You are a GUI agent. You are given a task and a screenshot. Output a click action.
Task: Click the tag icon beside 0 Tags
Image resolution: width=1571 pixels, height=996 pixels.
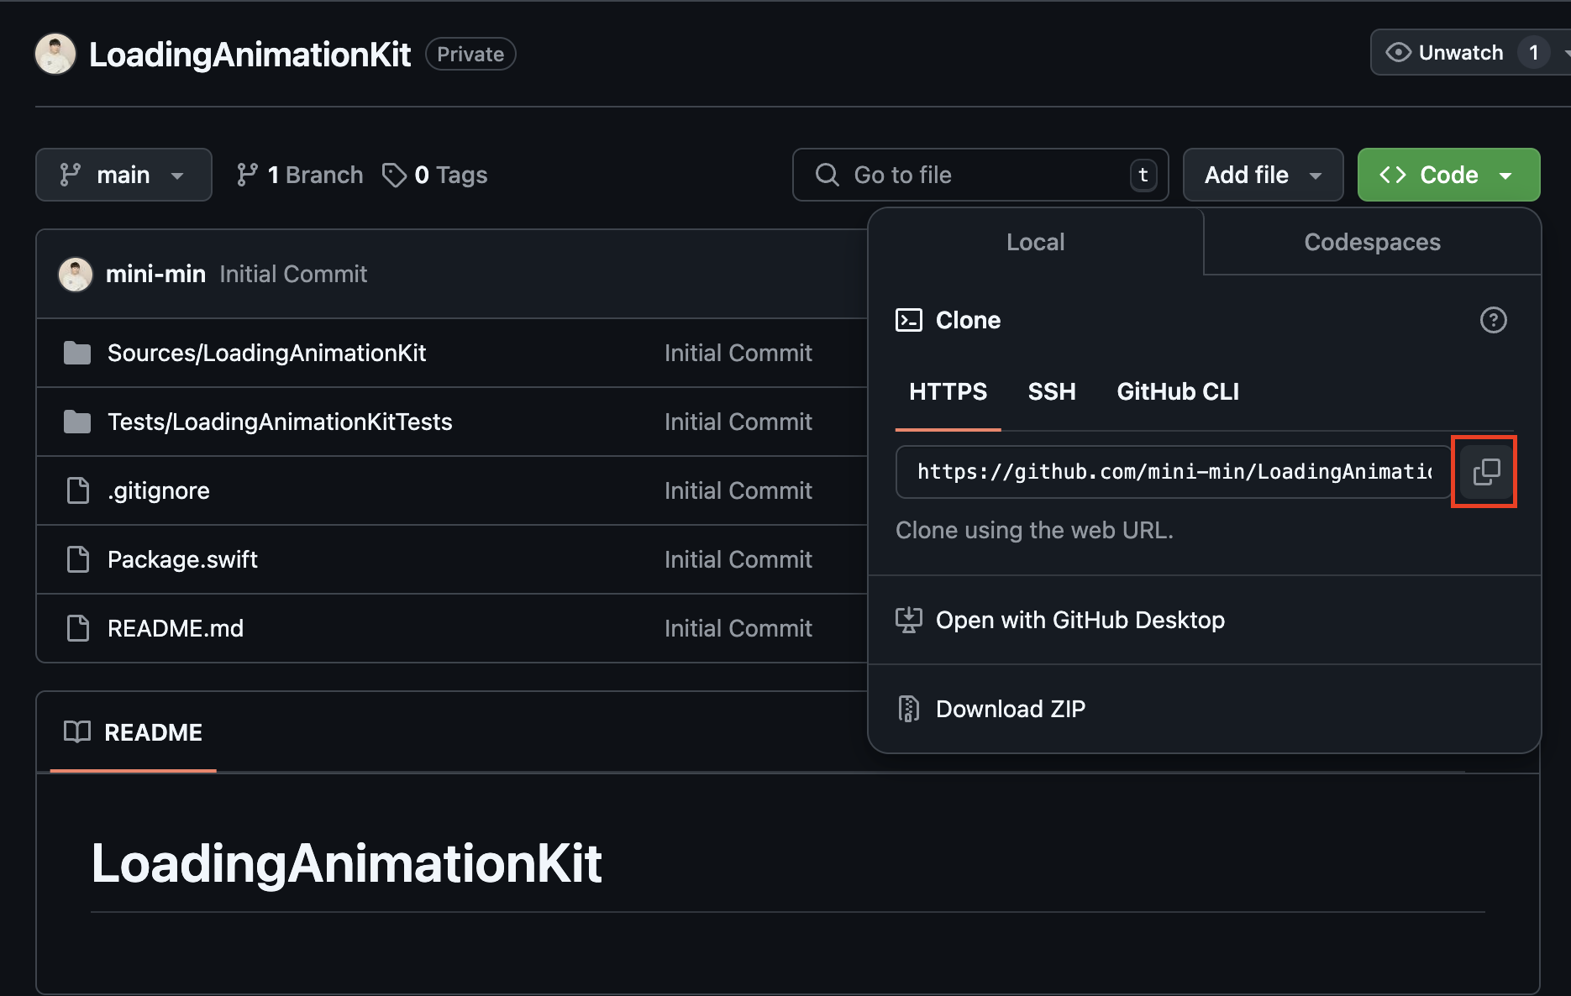pos(394,175)
